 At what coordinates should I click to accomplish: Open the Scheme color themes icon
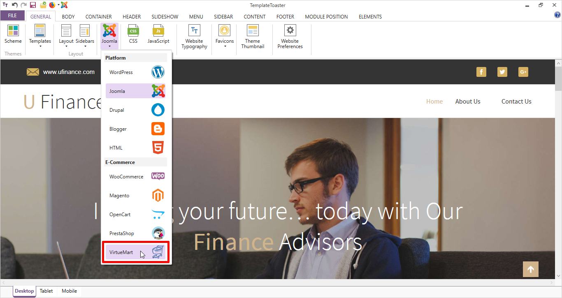tap(13, 31)
